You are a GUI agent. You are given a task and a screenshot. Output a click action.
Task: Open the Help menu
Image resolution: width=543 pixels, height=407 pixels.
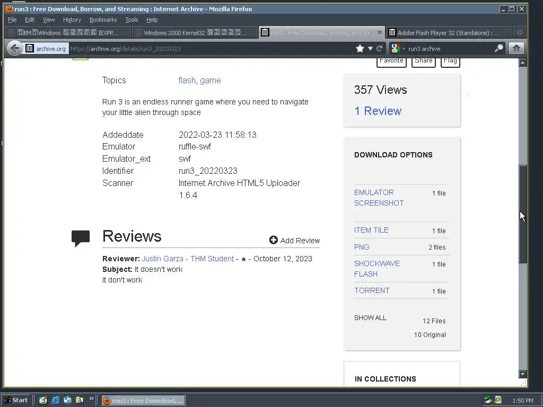(x=152, y=20)
